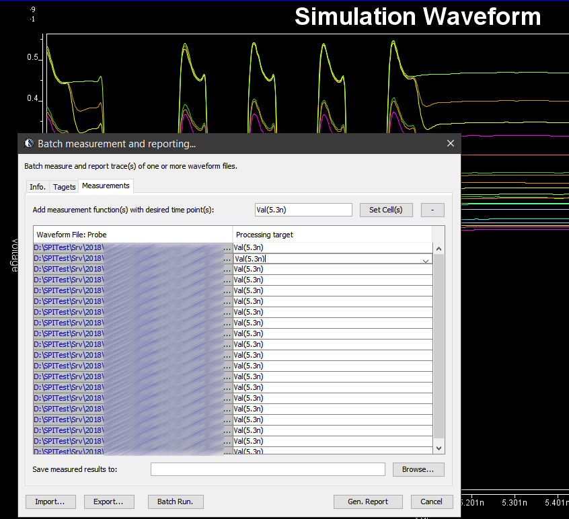
Task: Select the Processing target column header
Action: pyautogui.click(x=332, y=235)
